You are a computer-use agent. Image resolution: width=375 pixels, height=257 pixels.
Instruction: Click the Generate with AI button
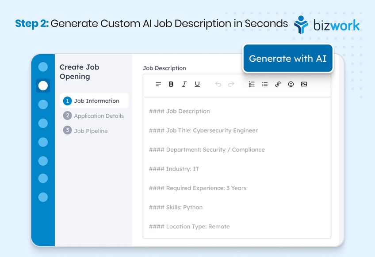(x=287, y=58)
